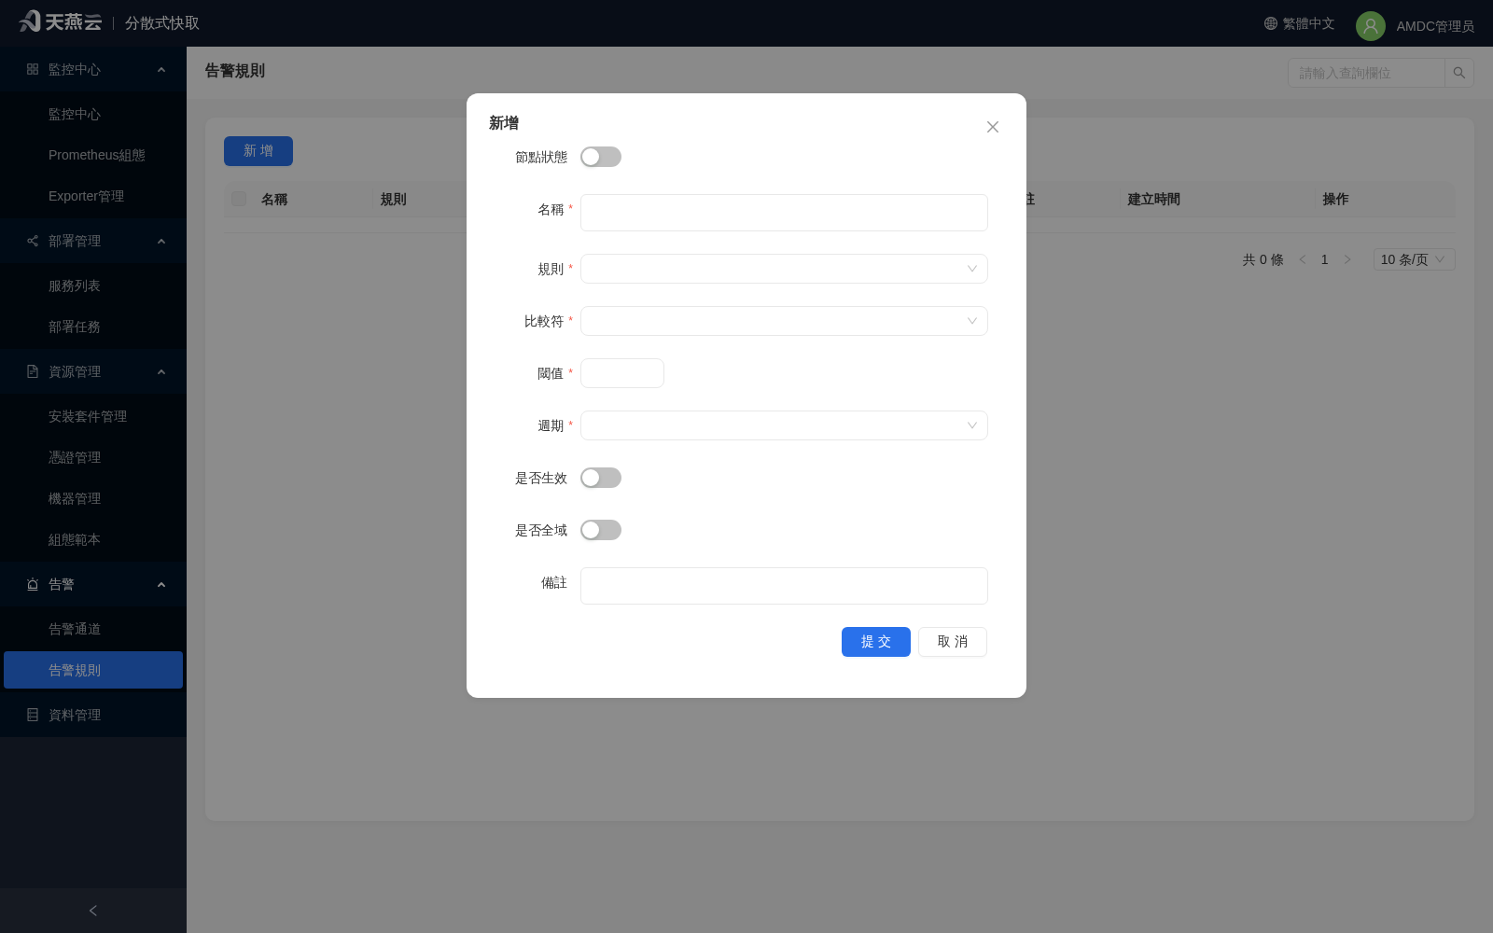Open Exporter管理 menu item
The height and width of the screenshot is (933, 1493).
tap(93, 196)
